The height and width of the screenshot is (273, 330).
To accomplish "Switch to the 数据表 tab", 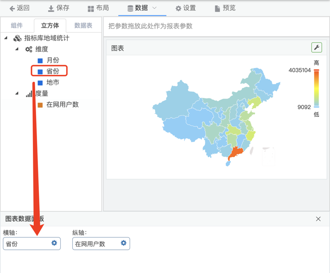I will 83,25.
